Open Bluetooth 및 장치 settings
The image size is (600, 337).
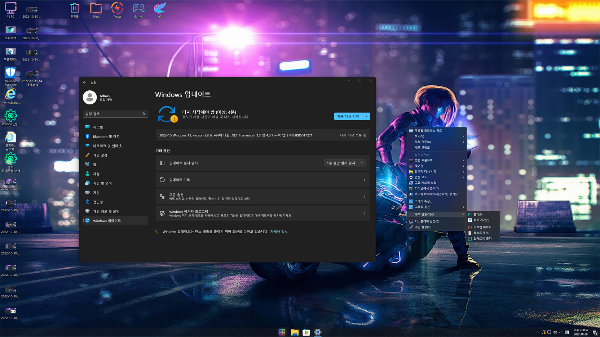click(x=115, y=136)
